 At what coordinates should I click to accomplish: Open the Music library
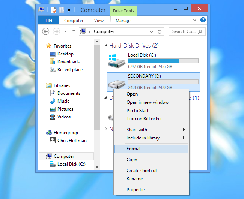click(63, 101)
